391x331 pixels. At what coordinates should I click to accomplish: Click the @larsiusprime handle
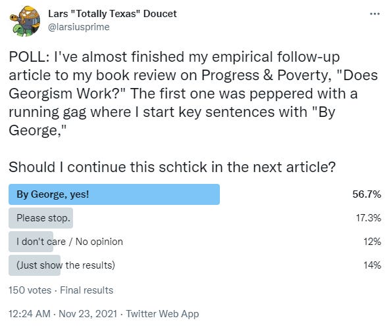point(78,27)
